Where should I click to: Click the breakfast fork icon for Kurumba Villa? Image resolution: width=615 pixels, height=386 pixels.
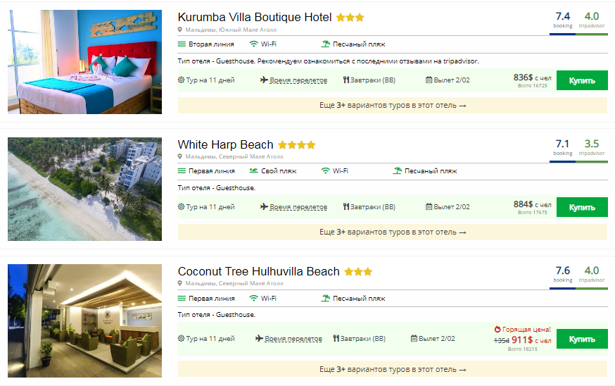click(x=346, y=80)
